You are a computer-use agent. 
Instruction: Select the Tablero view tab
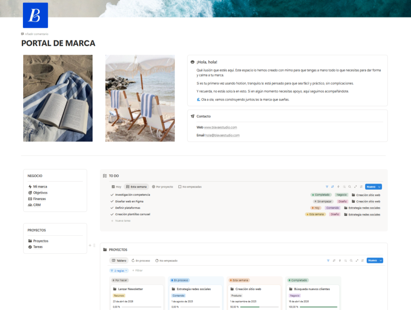tap(119, 261)
